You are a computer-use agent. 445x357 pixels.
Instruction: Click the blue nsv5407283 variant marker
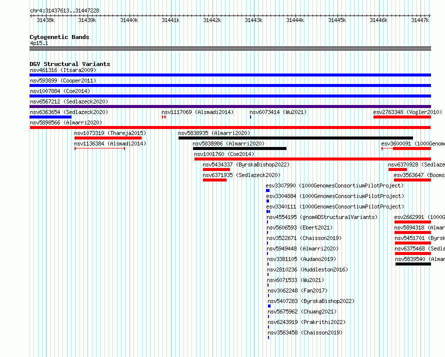pos(269,306)
